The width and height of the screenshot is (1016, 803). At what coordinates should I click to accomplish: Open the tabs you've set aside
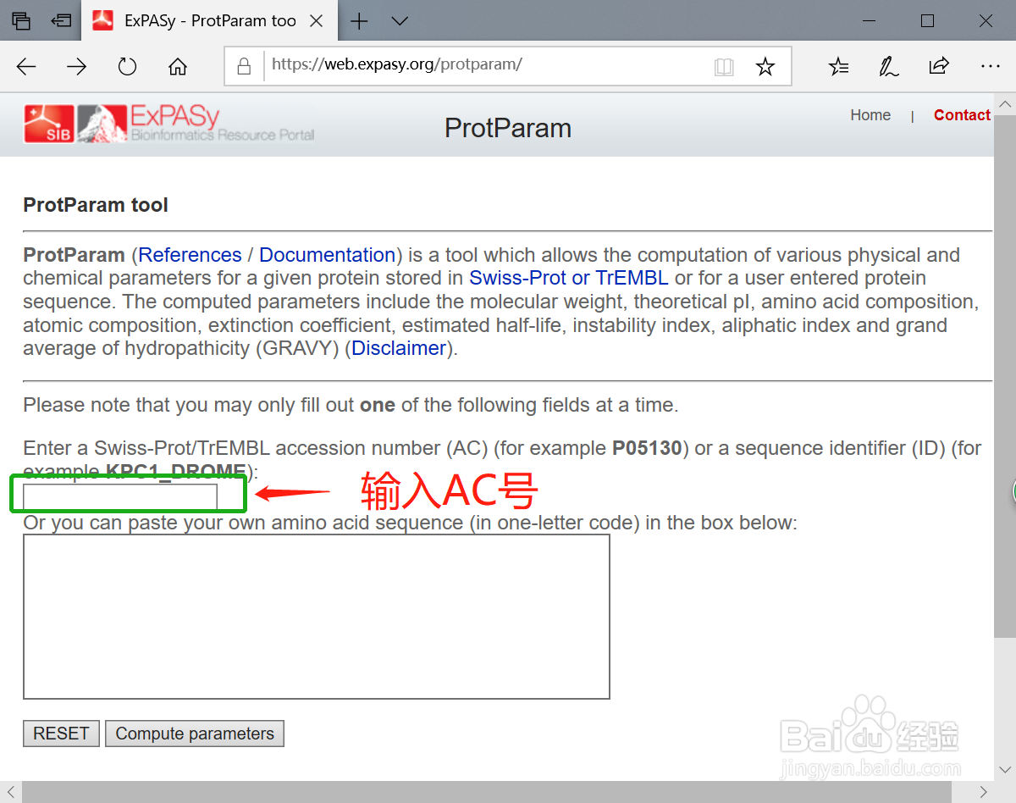click(x=21, y=21)
